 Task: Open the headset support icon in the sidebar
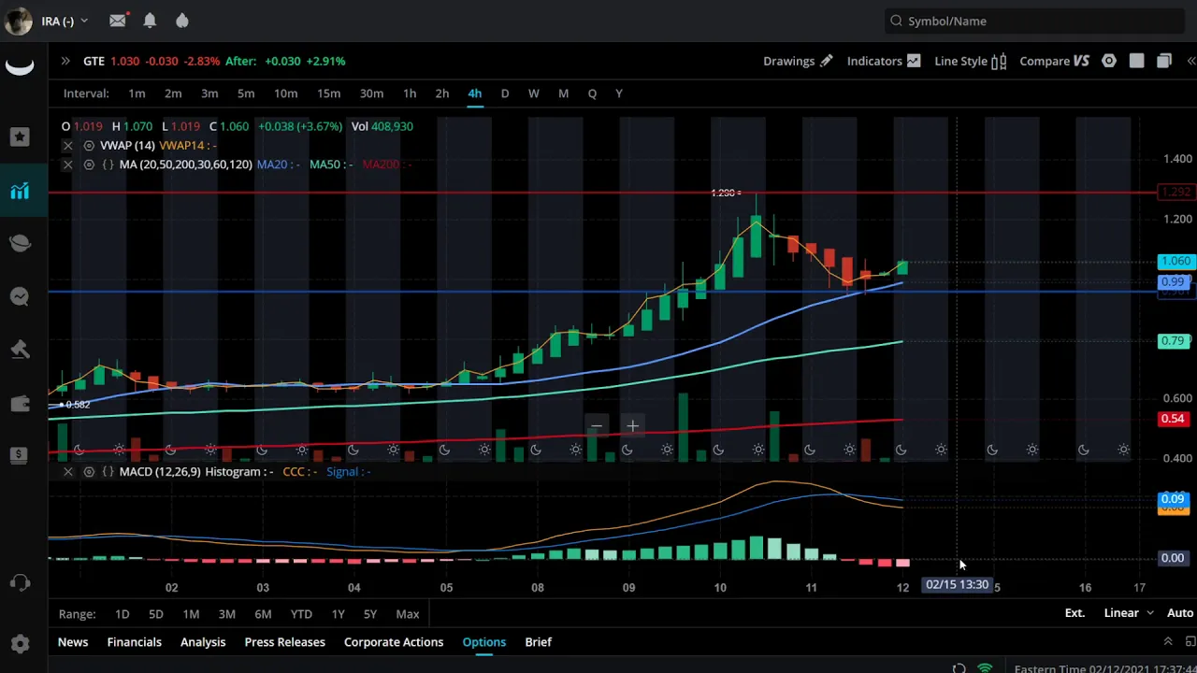click(x=20, y=583)
